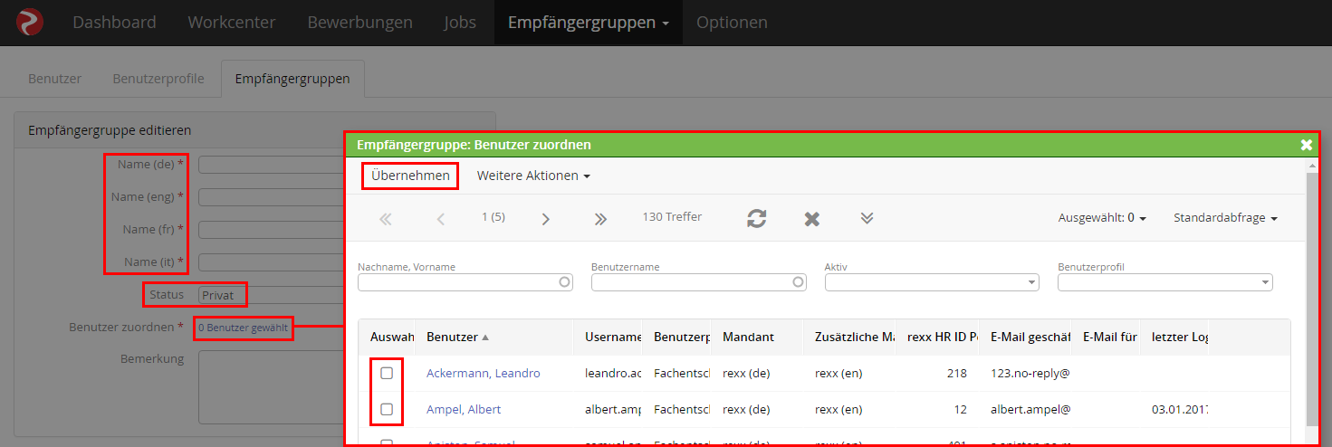
Task: Open Ausgewählt: 0 dropdown
Action: pyautogui.click(x=1102, y=218)
